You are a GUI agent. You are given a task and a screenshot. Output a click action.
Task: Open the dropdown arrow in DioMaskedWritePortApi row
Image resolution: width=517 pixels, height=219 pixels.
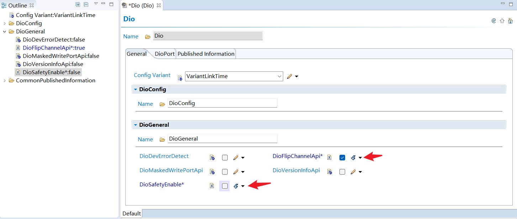(x=243, y=172)
